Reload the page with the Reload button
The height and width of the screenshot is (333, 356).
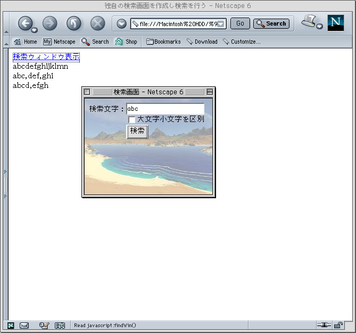tap(74, 23)
